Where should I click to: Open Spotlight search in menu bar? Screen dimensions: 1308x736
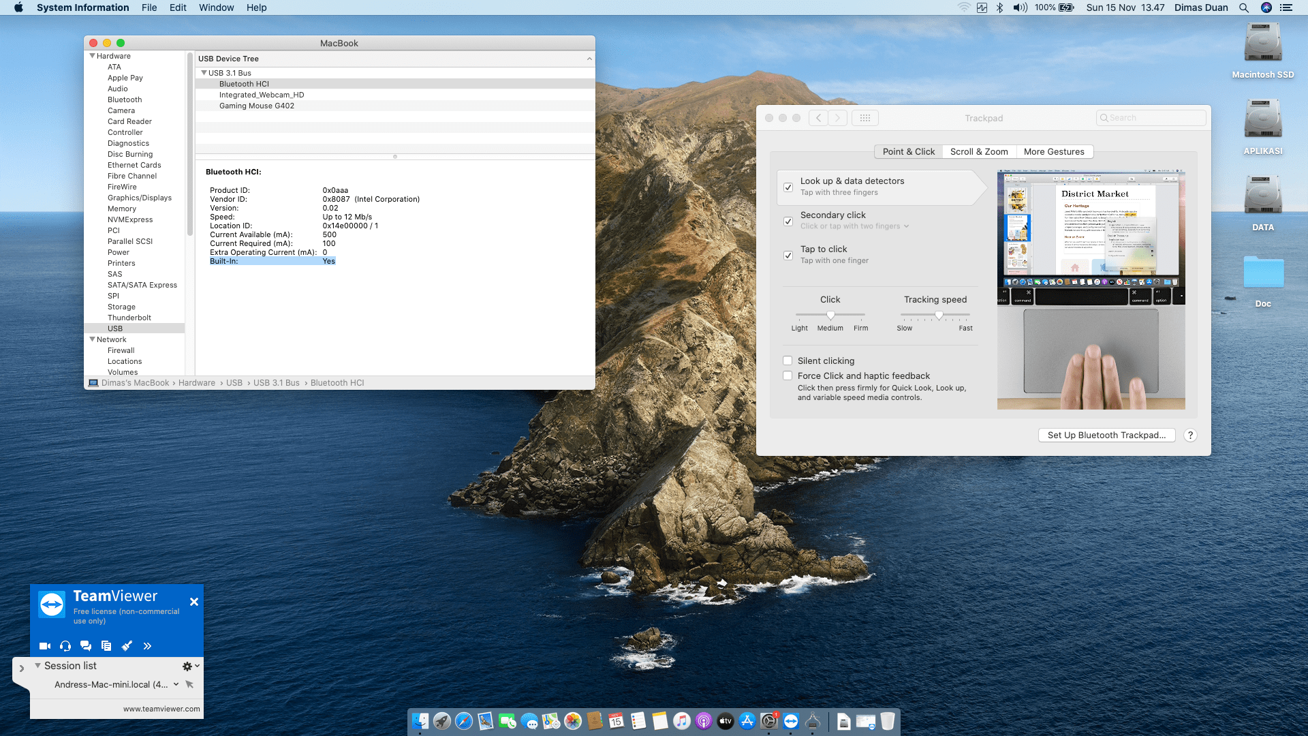[1244, 7]
